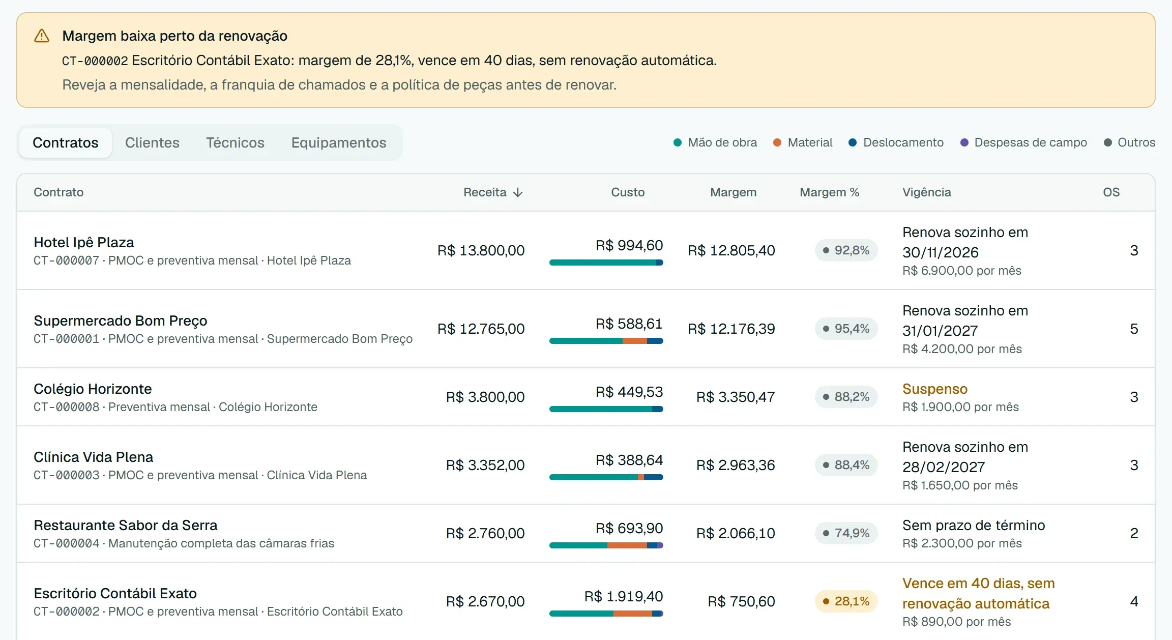Viewport: 1172px width, 640px height.
Task: Click the Receita sort arrow icon
Action: pos(518,192)
